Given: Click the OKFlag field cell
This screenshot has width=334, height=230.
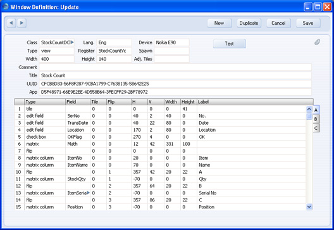Looking at the screenshot, I should pyautogui.click(x=78, y=137).
